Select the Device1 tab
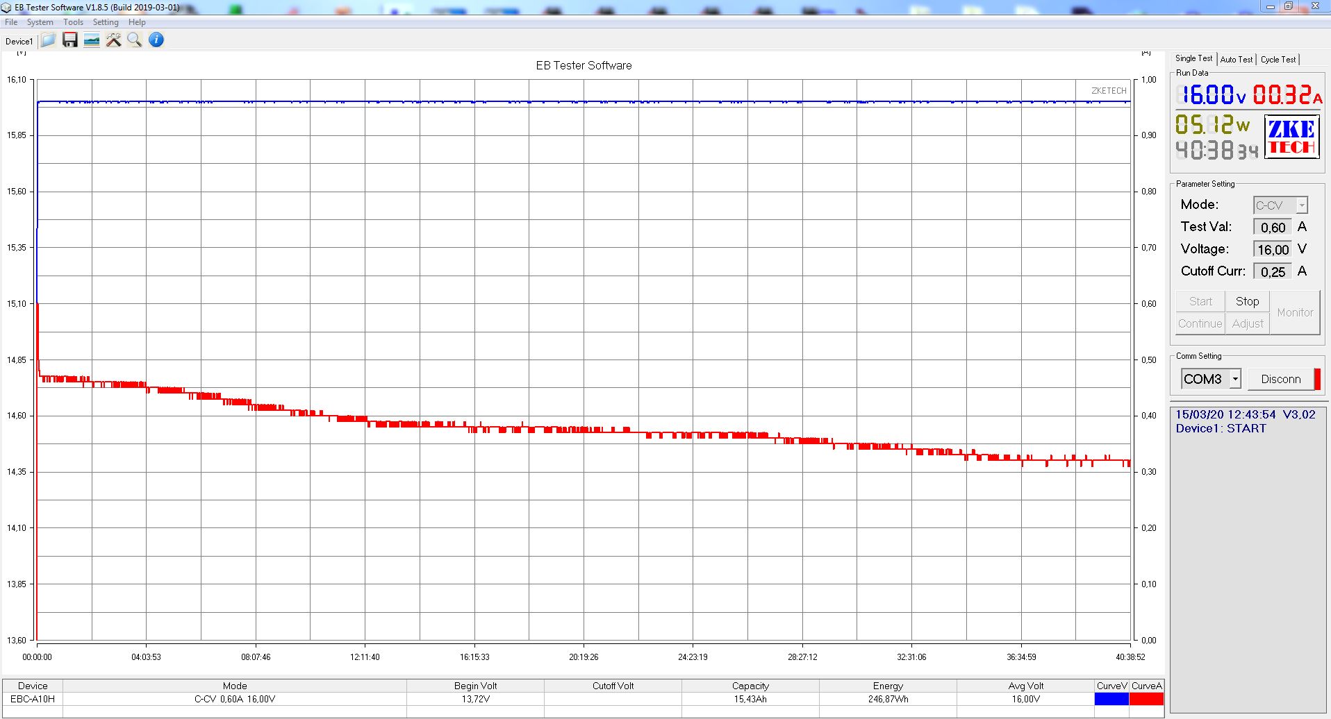This screenshot has height=719, width=1331. [x=19, y=42]
